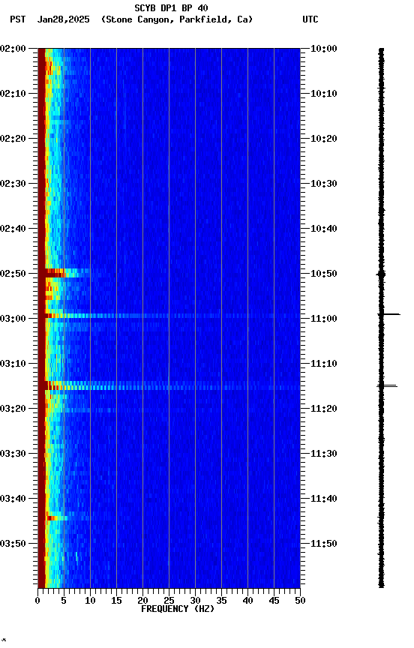
Task: Click the 35 Hz frequency axis label
Action: point(221,601)
